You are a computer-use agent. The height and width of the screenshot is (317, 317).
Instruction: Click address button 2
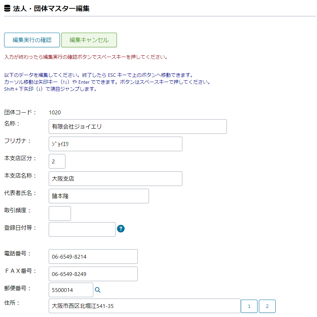(267, 306)
